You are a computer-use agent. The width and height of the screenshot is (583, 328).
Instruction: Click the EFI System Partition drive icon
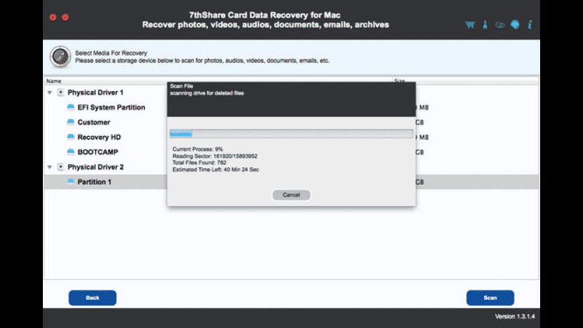pos(70,107)
